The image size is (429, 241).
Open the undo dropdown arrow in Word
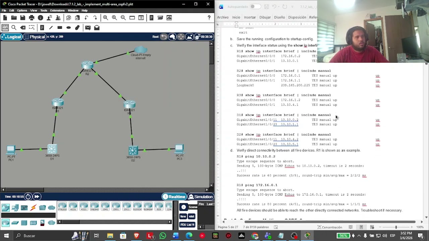click(279, 7)
